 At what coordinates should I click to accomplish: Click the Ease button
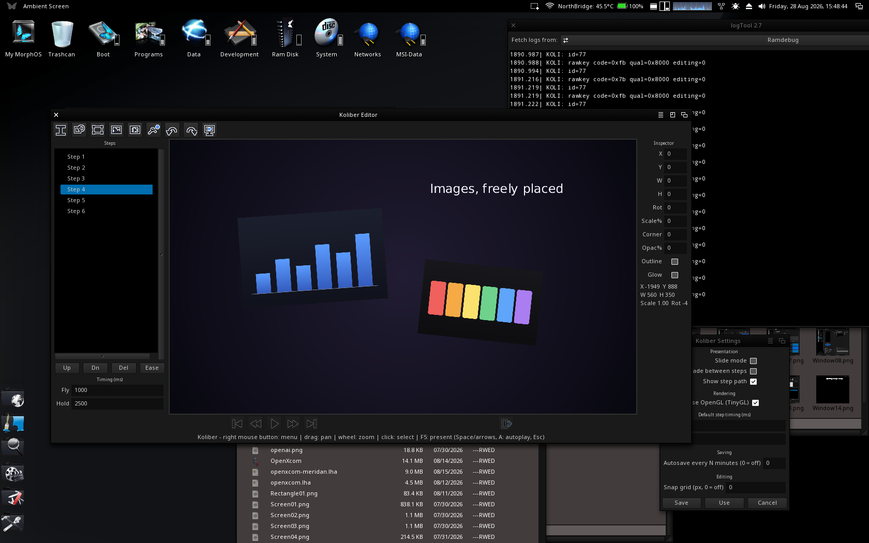[x=152, y=368]
